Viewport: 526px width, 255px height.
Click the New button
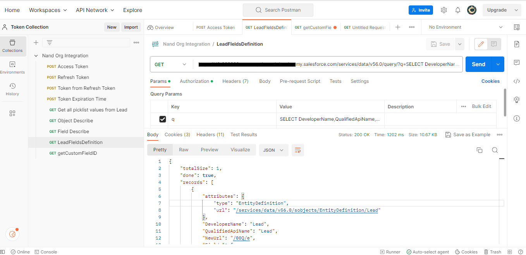112,27
